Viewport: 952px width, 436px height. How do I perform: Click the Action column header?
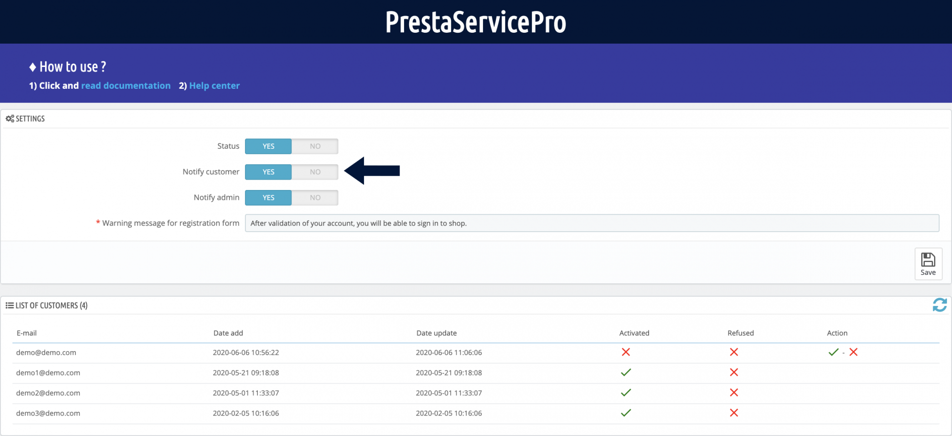[x=837, y=333]
